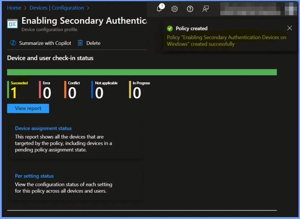The width and height of the screenshot is (300, 219).
Task: Open the feedback person icon
Action: pyautogui.click(x=205, y=9)
